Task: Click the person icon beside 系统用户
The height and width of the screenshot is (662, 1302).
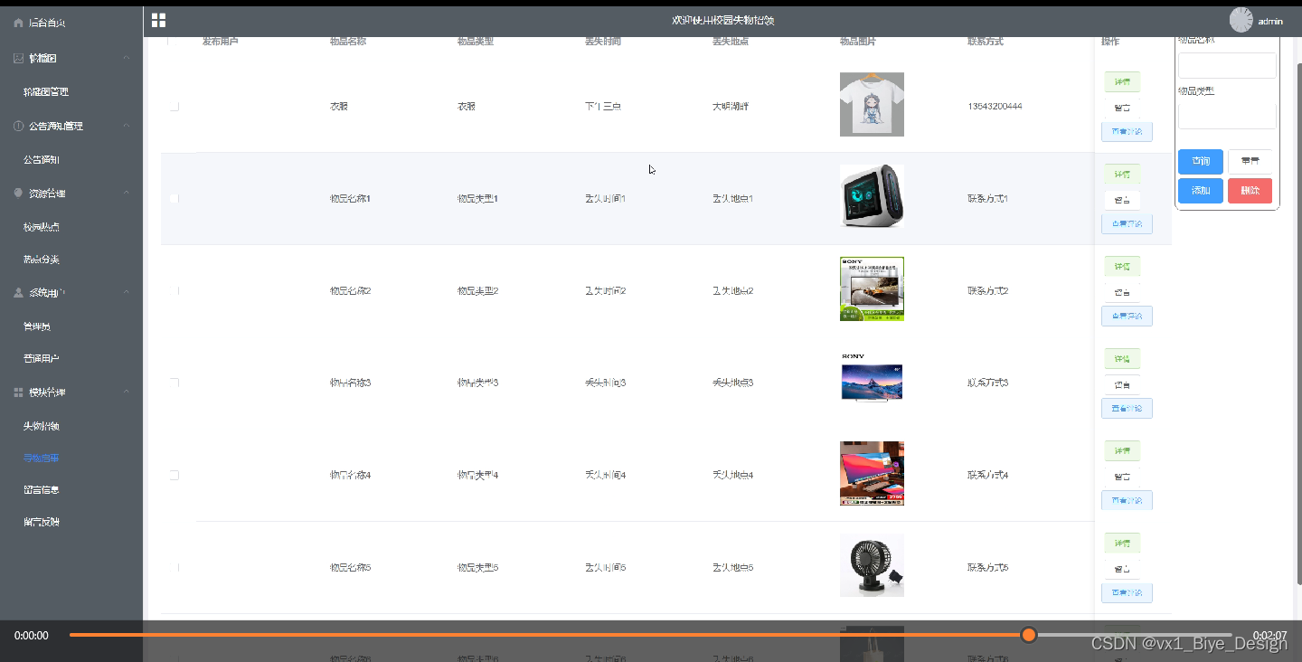Action: tap(19, 293)
